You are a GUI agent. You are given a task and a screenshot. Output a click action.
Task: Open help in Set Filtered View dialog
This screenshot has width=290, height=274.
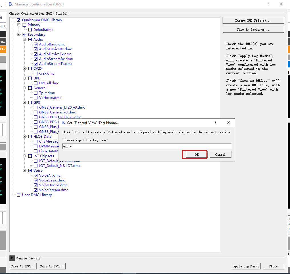coord(215,123)
